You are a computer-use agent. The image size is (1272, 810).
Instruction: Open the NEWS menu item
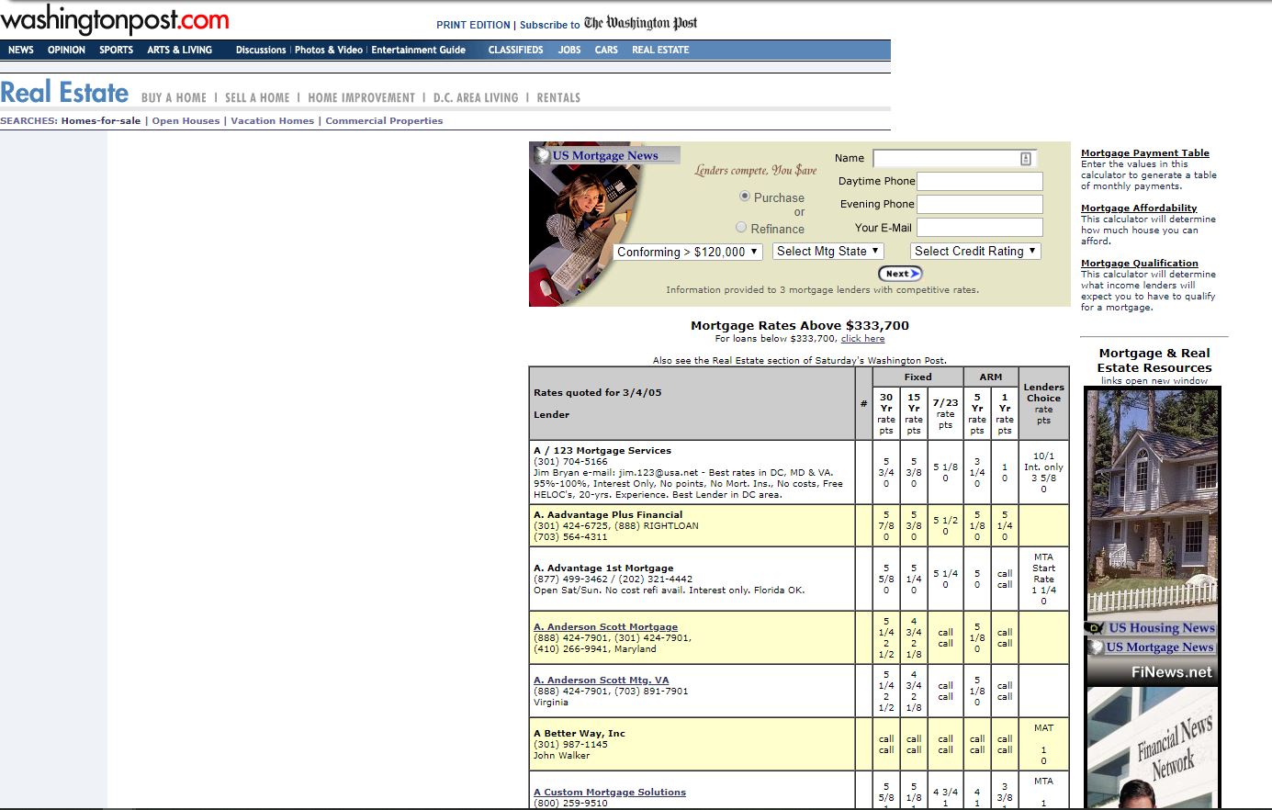click(x=21, y=50)
